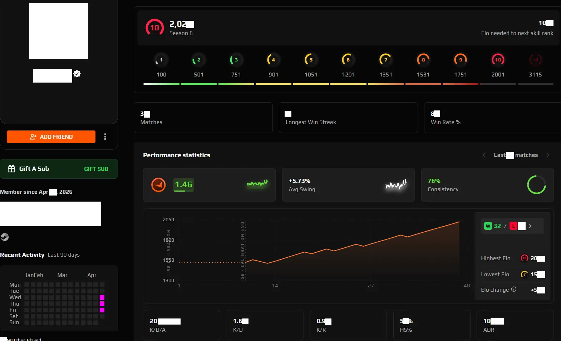Click the GIFT SUB link
This screenshot has width=561, height=341.
click(96, 169)
